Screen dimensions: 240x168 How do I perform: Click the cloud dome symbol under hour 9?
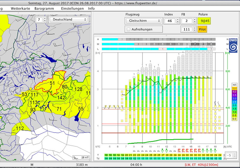(142, 151)
